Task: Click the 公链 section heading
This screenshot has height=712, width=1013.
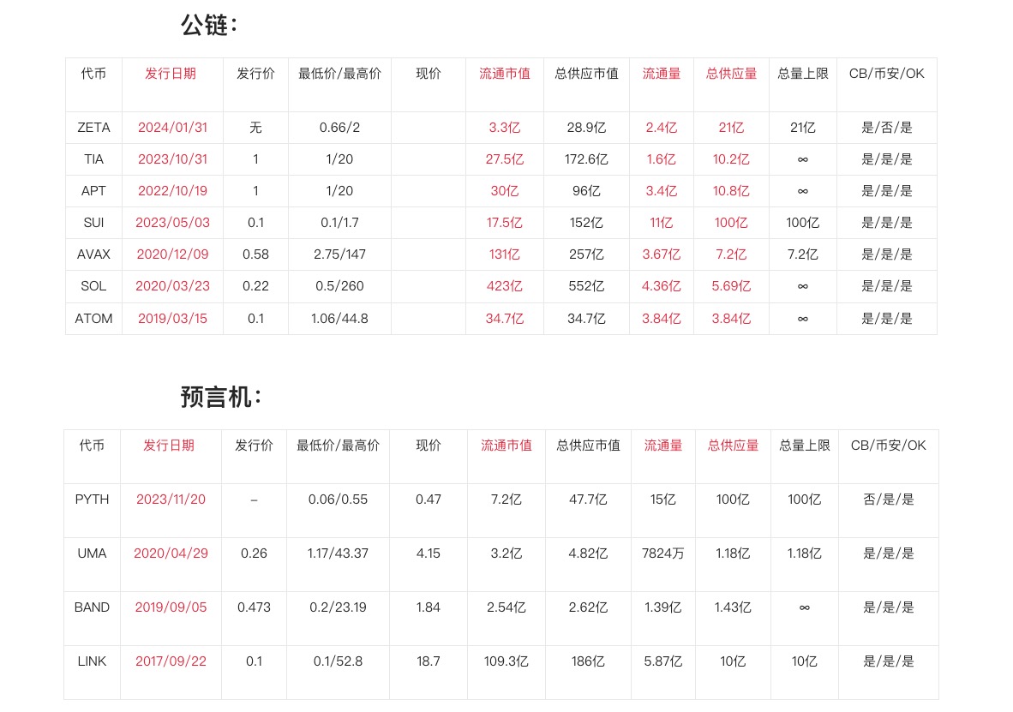Action: click(x=208, y=25)
